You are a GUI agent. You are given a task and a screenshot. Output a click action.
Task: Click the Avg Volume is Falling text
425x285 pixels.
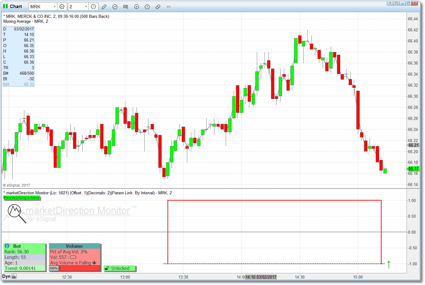[71, 263]
